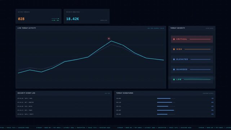Click the SECURITY EVENT LOG panel title

coord(26,93)
